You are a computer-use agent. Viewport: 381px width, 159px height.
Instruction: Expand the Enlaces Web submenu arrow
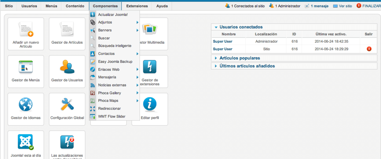point(137,69)
